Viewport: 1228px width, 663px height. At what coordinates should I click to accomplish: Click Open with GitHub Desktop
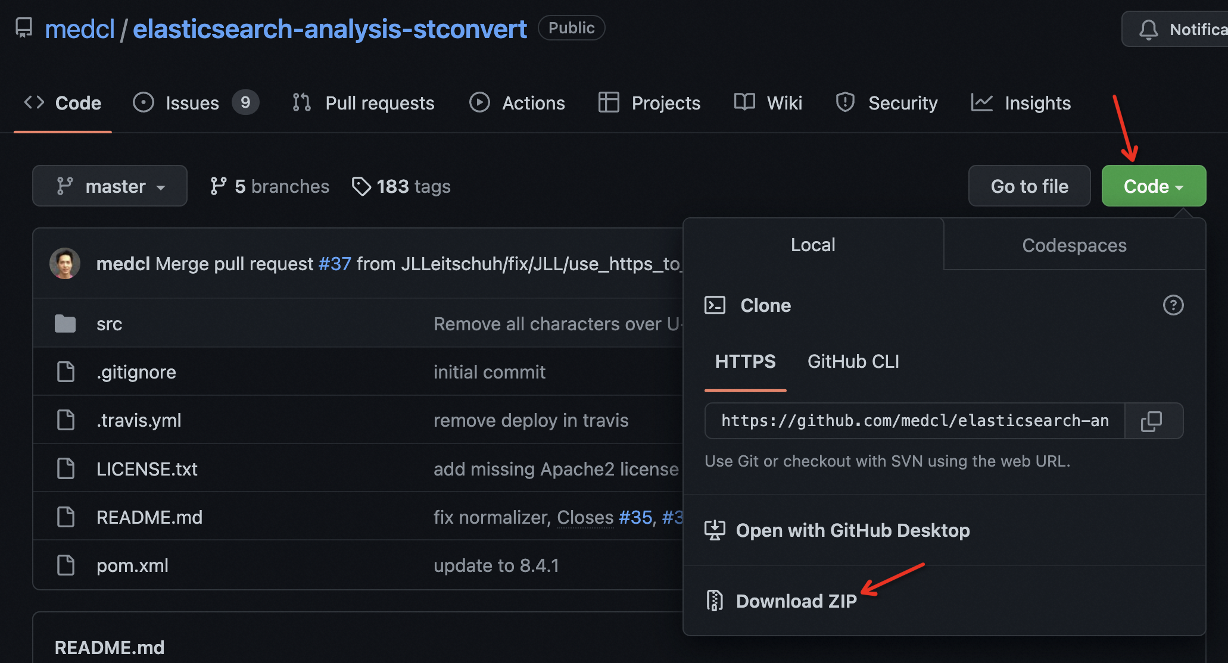[x=837, y=530]
